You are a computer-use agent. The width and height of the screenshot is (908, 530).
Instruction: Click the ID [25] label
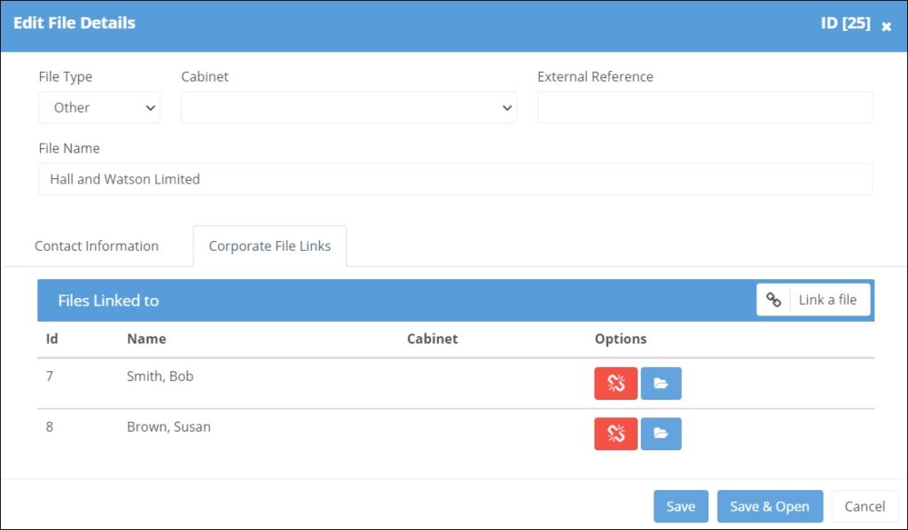(845, 23)
